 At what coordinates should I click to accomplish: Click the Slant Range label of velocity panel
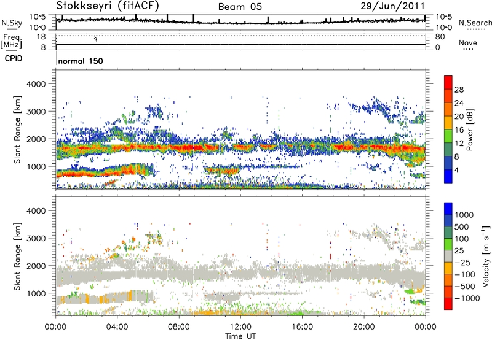[17, 257]
